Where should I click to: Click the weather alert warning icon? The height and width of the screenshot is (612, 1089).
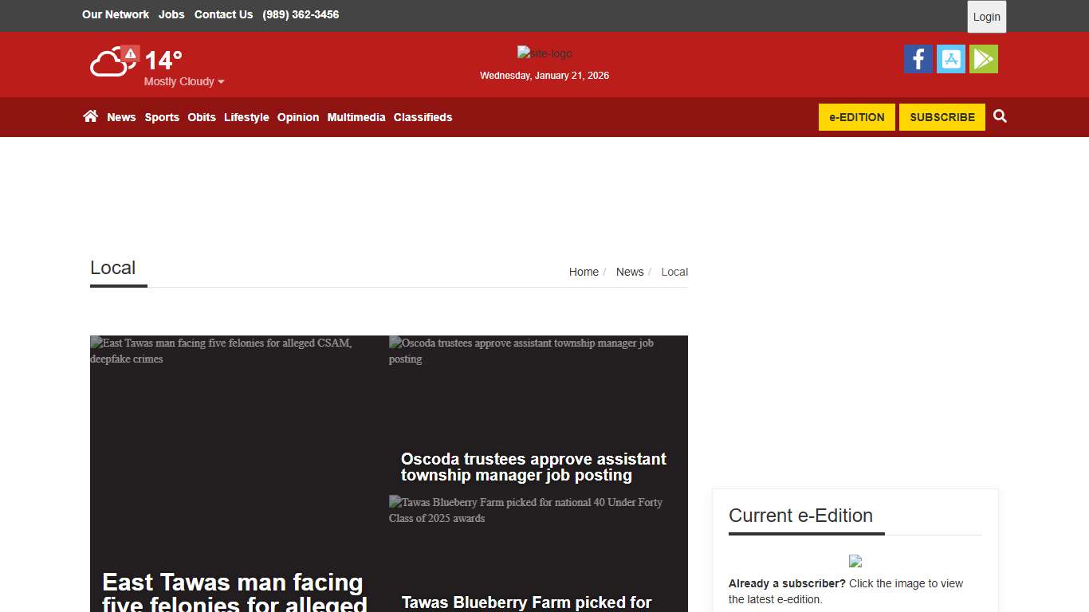click(131, 53)
